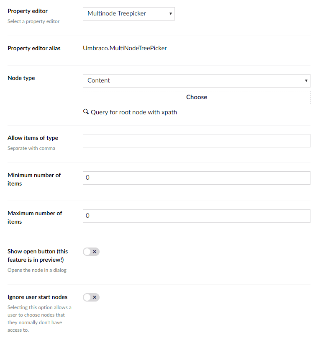Click the Property editor label
318x343 pixels.
pos(28,11)
